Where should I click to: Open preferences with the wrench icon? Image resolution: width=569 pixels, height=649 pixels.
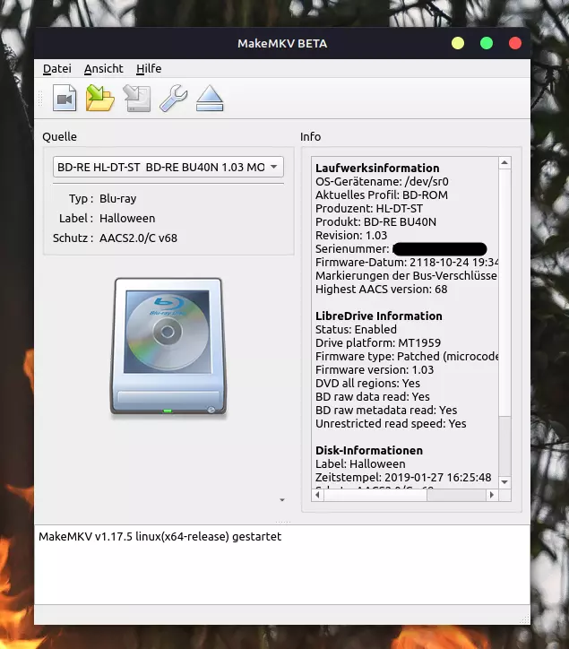174,98
